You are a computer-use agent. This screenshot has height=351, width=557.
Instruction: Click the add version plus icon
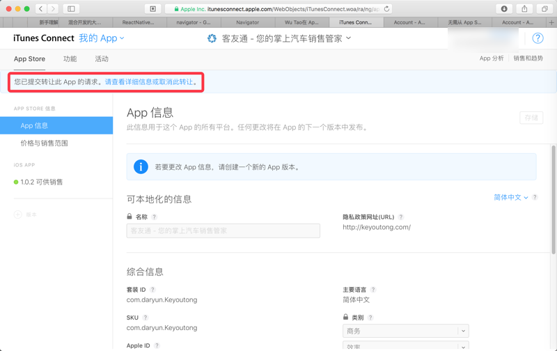[18, 214]
